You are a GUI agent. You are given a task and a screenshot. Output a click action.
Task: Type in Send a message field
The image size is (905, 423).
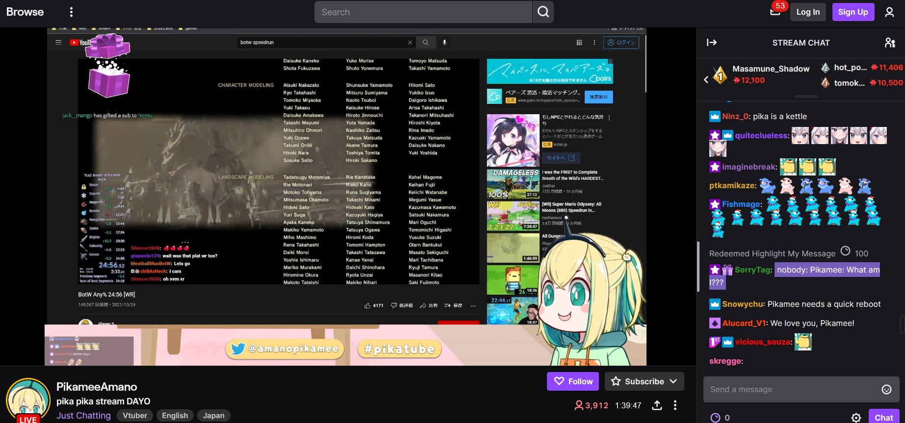point(790,389)
